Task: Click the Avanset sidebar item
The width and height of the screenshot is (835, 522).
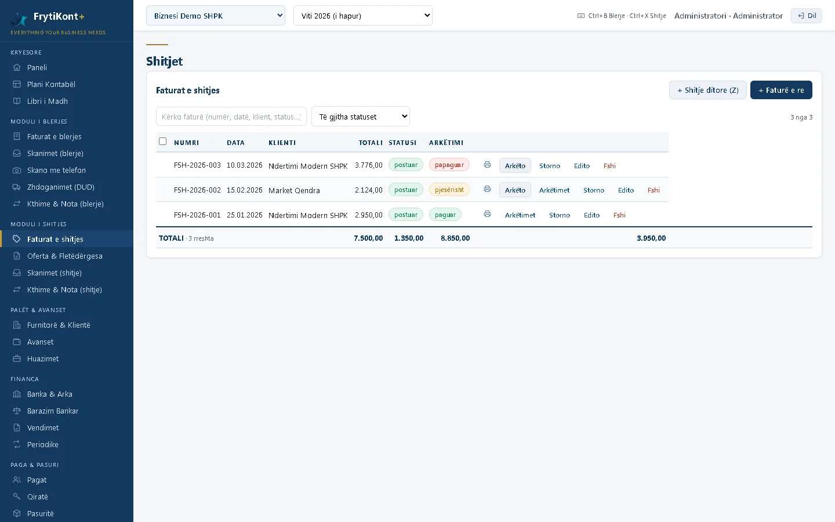Action: pos(67,342)
